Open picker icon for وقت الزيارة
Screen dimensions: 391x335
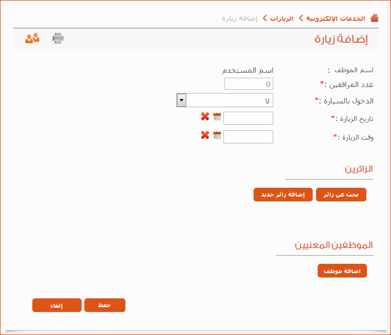217,135
